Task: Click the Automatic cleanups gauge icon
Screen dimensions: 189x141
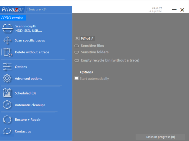Action: [7, 104]
